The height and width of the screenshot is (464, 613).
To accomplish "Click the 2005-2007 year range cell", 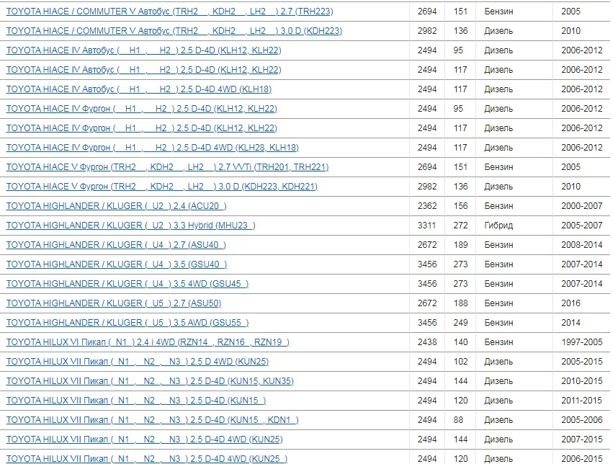I will [x=582, y=226].
